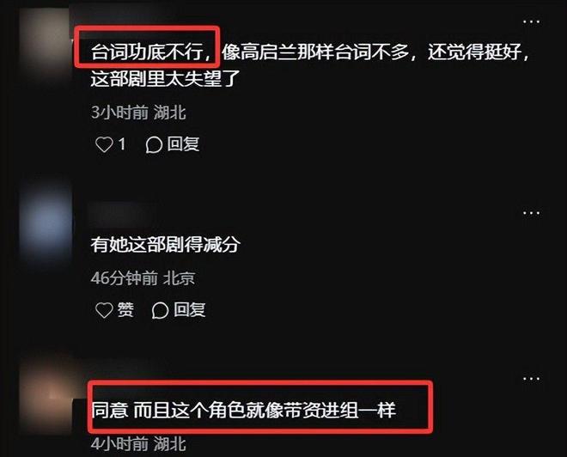Open more options for the first comment
This screenshot has height=457, width=567.
click(531, 22)
